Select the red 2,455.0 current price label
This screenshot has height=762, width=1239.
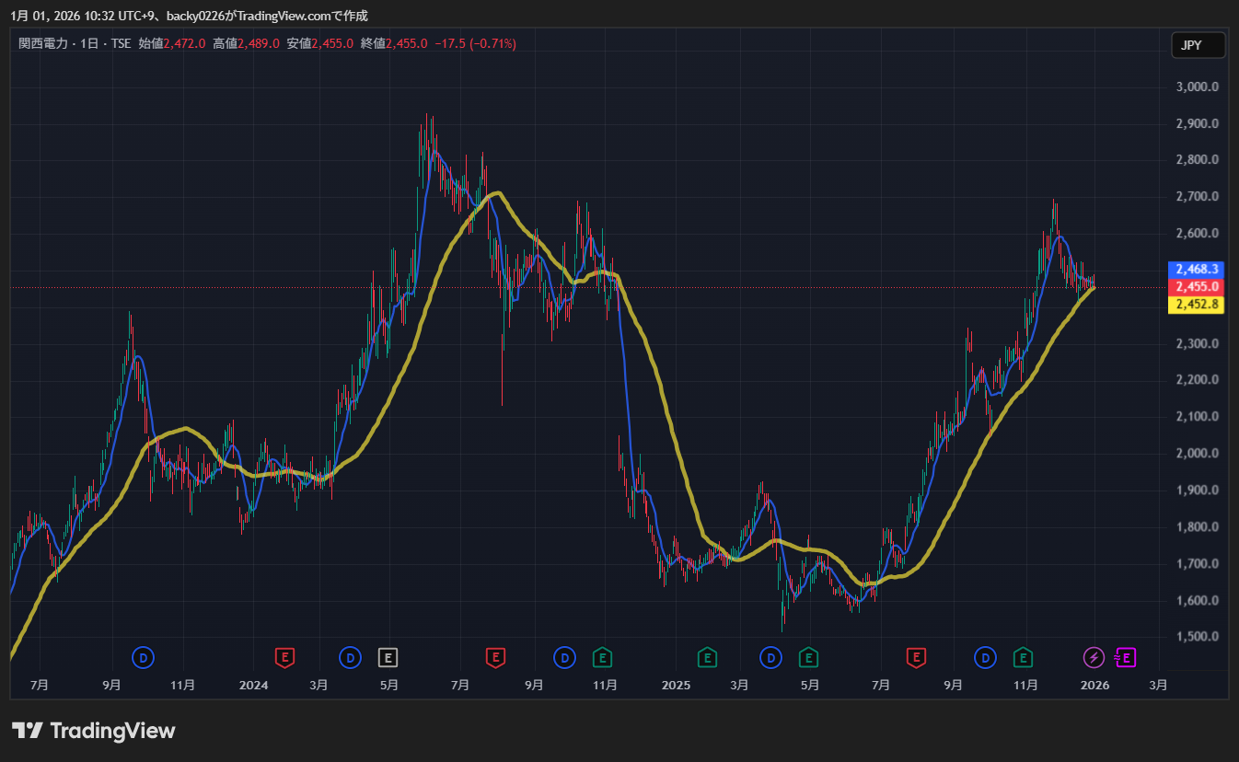point(1196,287)
